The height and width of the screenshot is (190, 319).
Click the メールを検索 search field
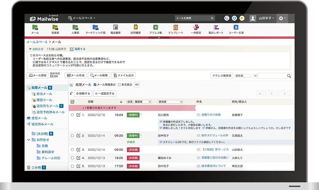click(x=192, y=18)
